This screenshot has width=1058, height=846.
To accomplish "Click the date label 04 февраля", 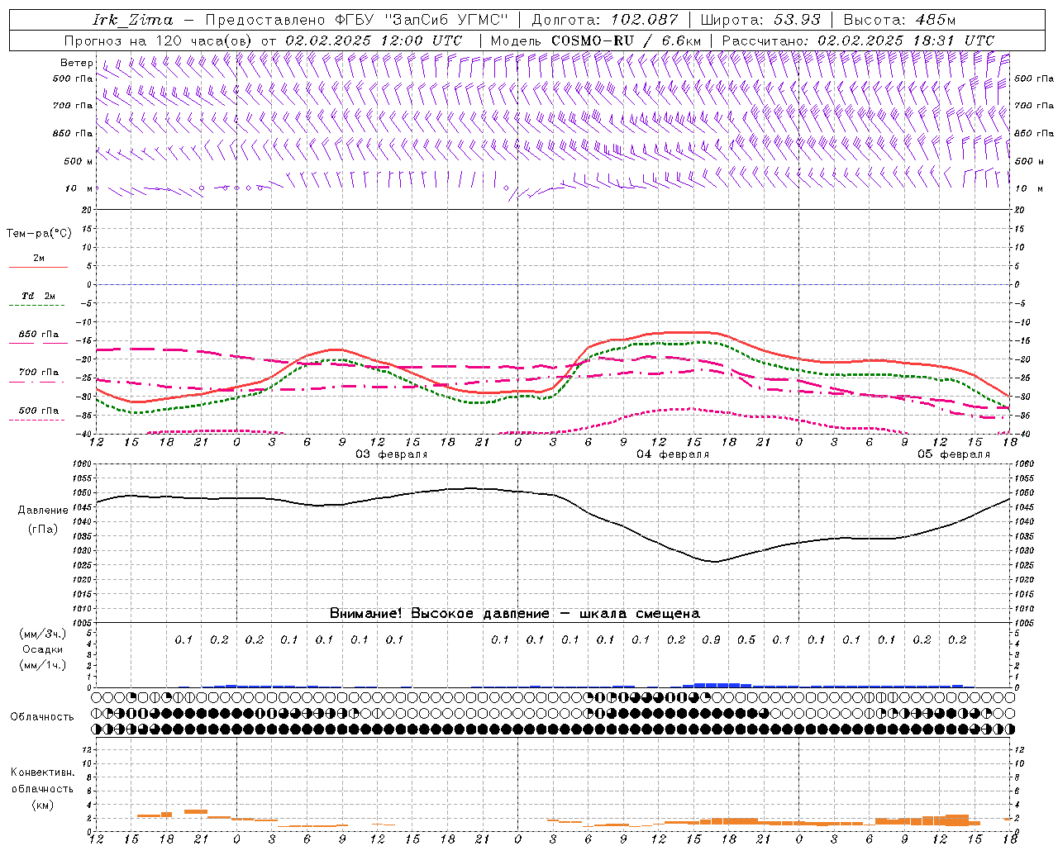I will point(673,454).
